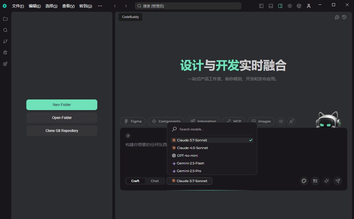This screenshot has width=354, height=219.
Task: Click the Images chip button
Action: 261,121
